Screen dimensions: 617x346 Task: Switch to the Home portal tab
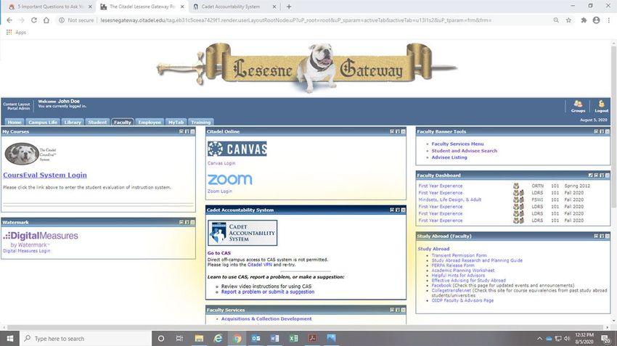click(15, 123)
